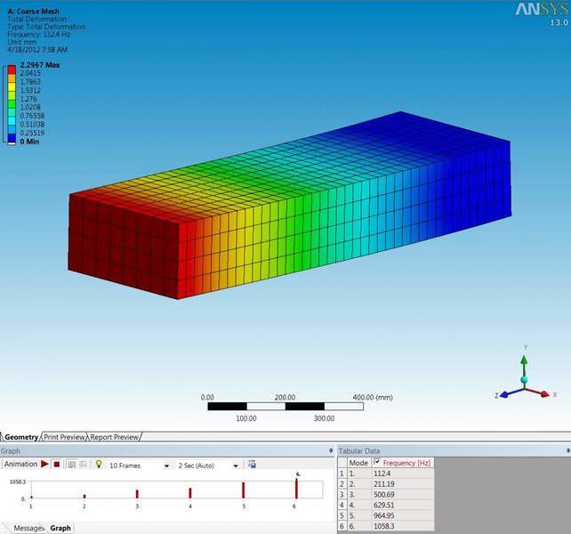The width and height of the screenshot is (571, 534).
Task: Select frequency value 1058.3 in table
Action: 402,526
